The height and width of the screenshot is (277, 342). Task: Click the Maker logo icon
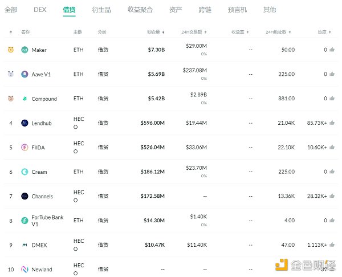click(x=25, y=50)
